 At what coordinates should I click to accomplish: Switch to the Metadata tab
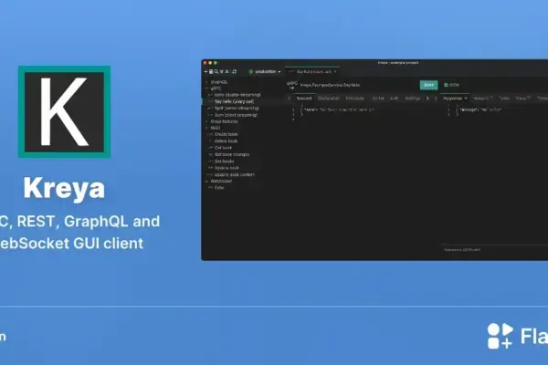354,99
